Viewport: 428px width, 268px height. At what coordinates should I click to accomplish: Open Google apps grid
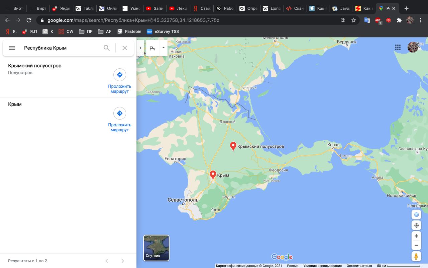(398, 47)
